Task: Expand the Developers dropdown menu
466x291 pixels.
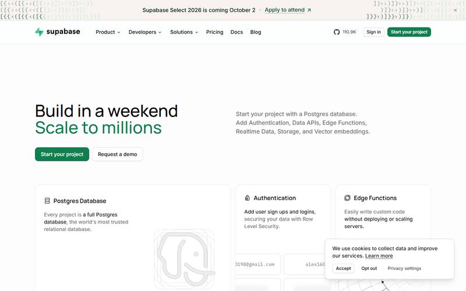Action: (x=144, y=32)
